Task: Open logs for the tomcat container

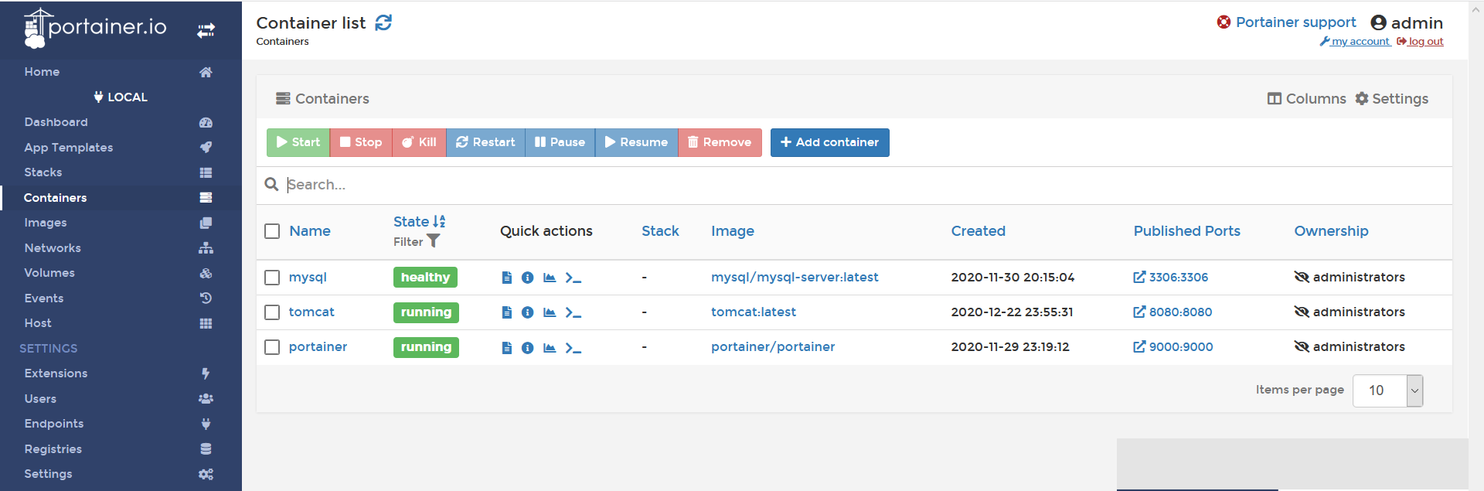Action: click(x=507, y=312)
